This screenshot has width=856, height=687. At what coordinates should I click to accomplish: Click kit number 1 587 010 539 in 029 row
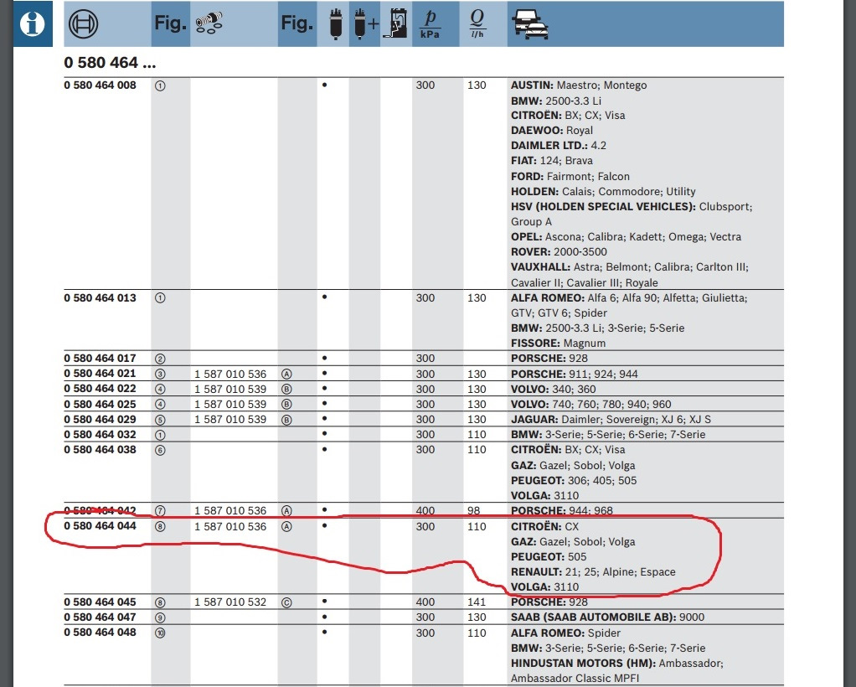[x=230, y=420]
